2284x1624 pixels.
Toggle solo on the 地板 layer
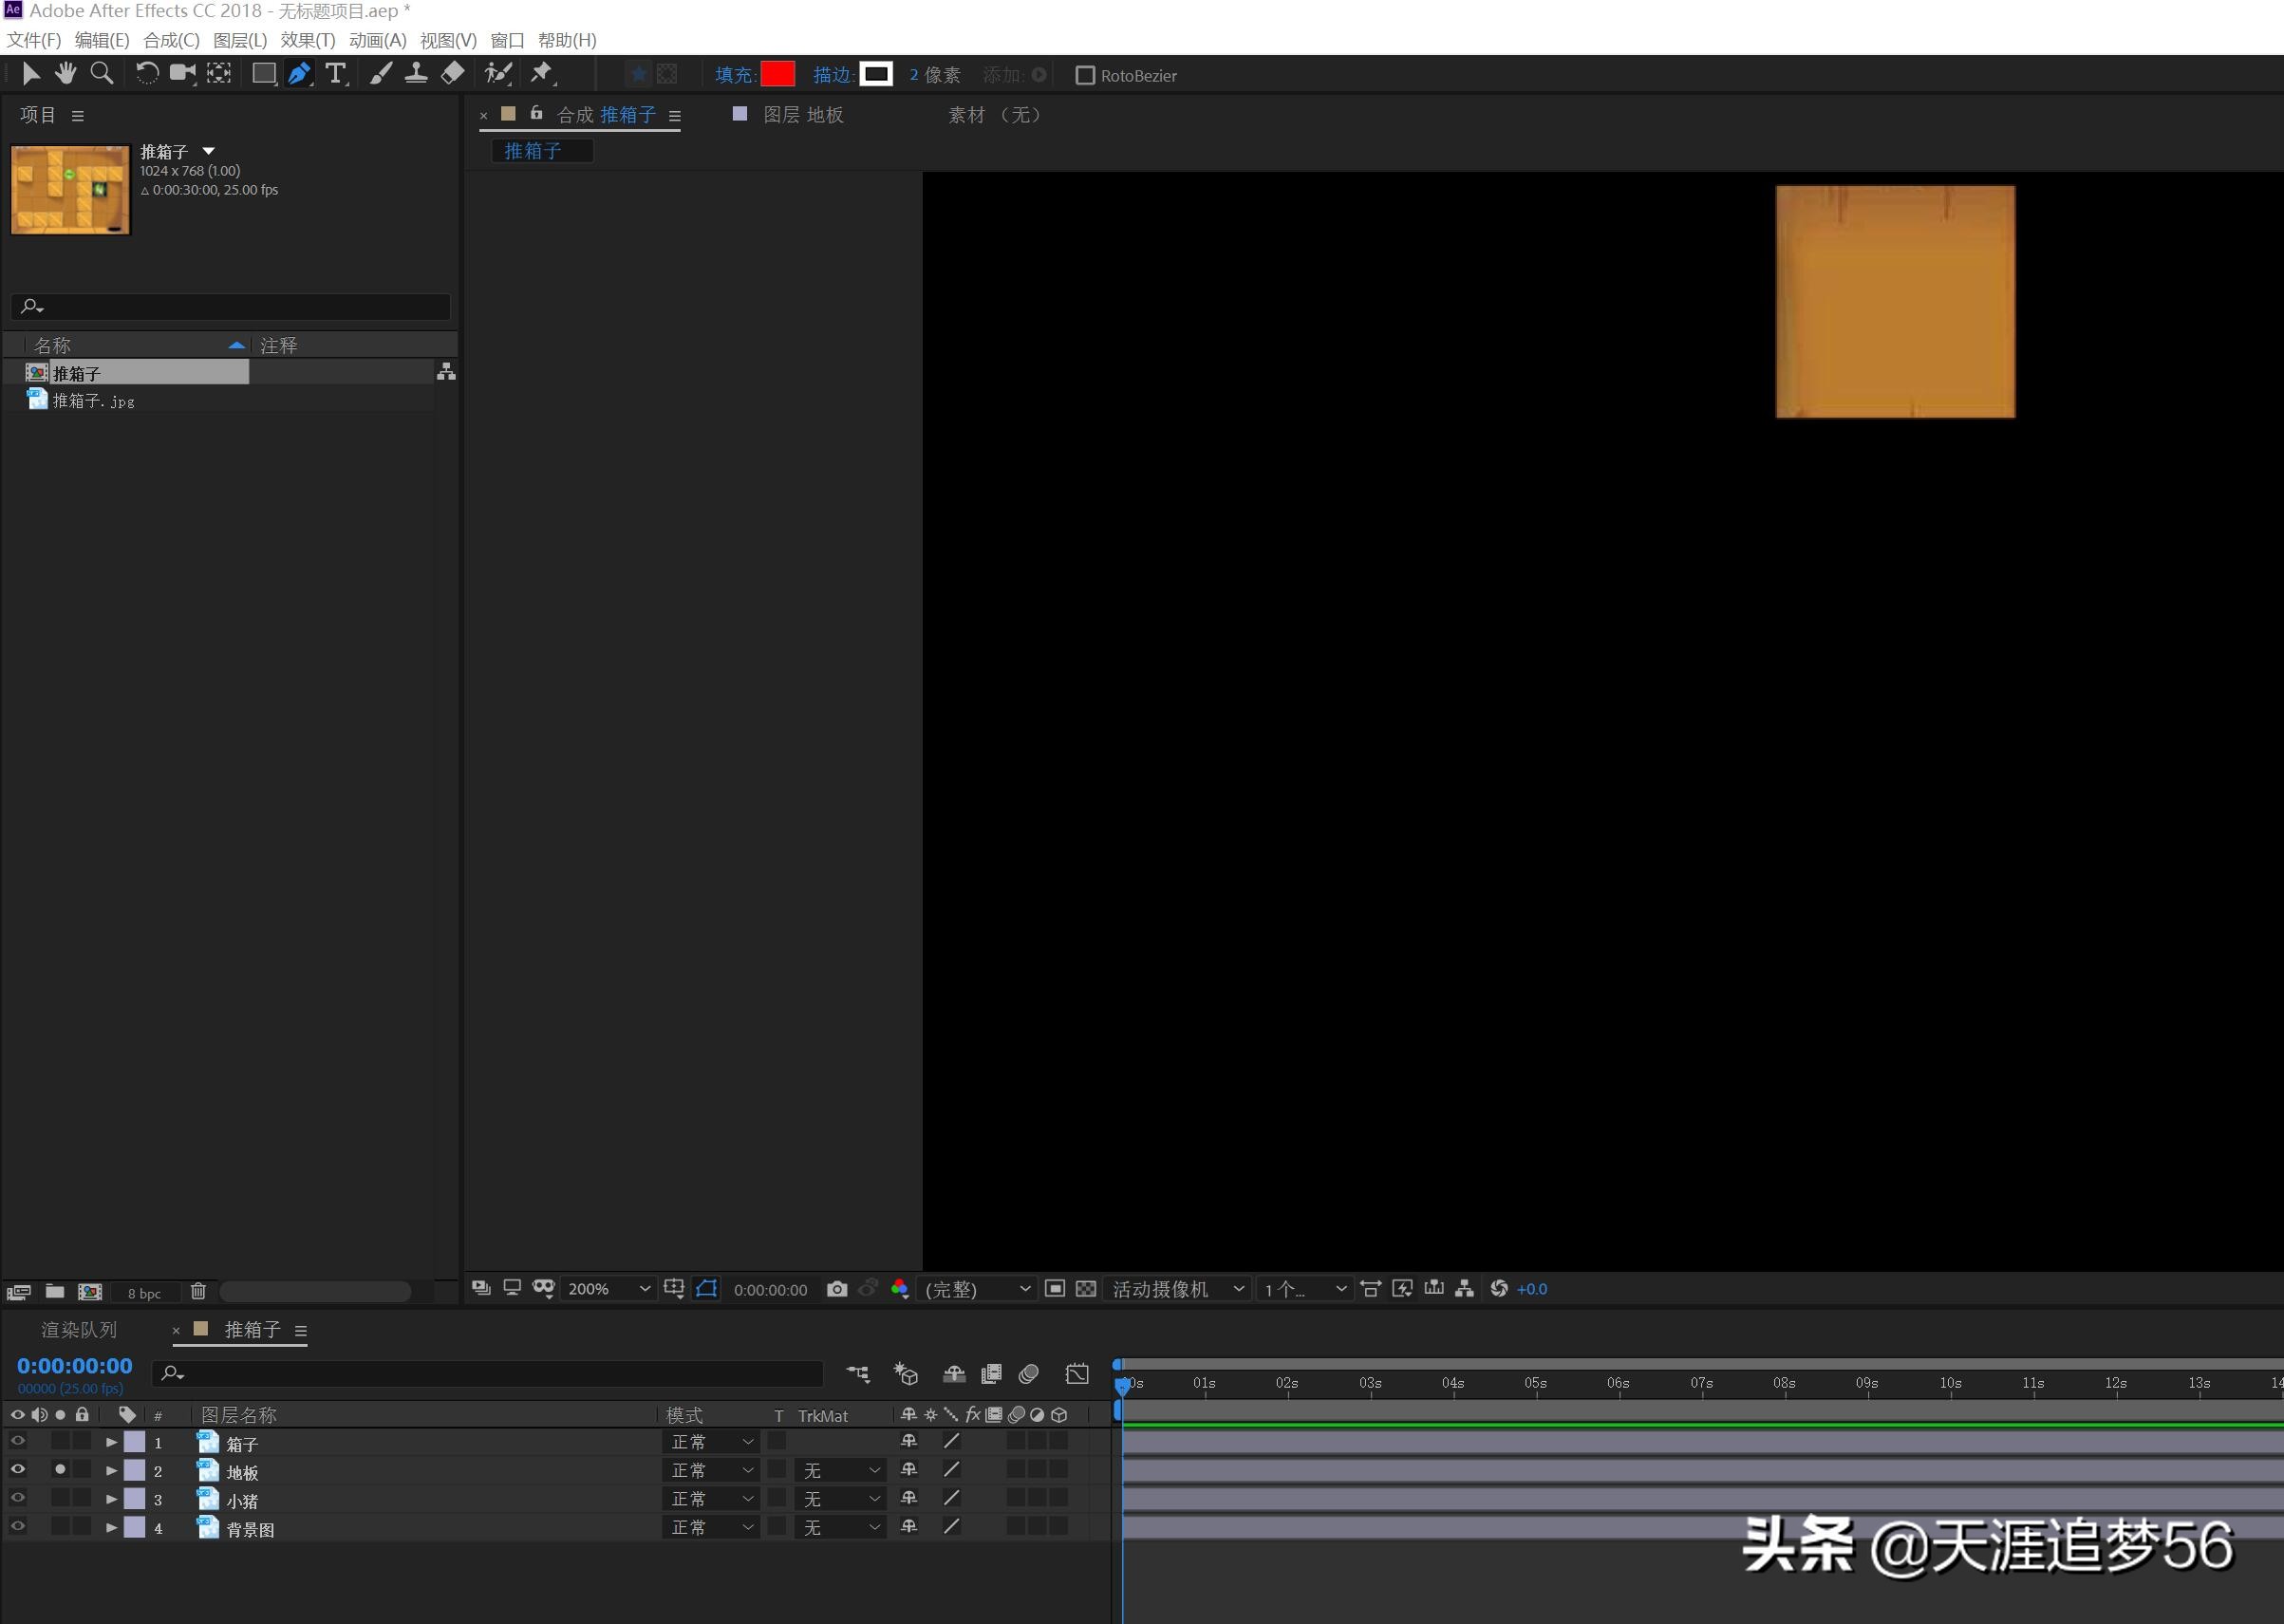click(x=60, y=1469)
